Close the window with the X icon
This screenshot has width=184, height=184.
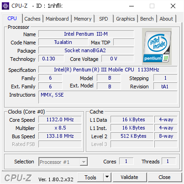coord(173,6)
